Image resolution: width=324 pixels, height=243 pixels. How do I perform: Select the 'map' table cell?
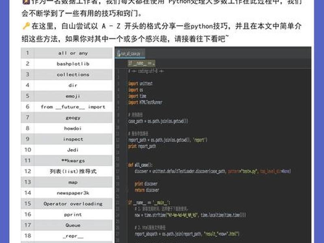[x=73, y=182]
